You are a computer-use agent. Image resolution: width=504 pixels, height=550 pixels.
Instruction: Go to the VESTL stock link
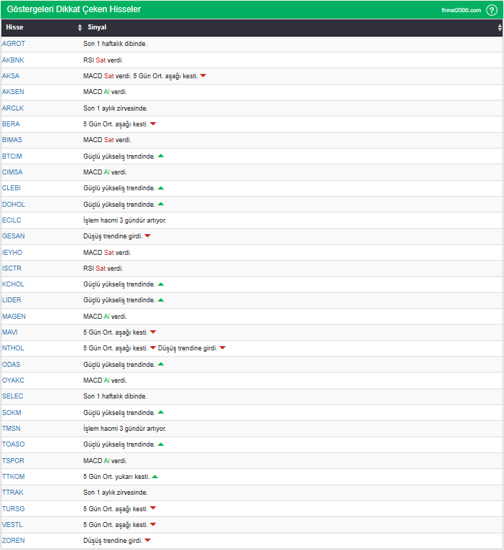coord(12,525)
